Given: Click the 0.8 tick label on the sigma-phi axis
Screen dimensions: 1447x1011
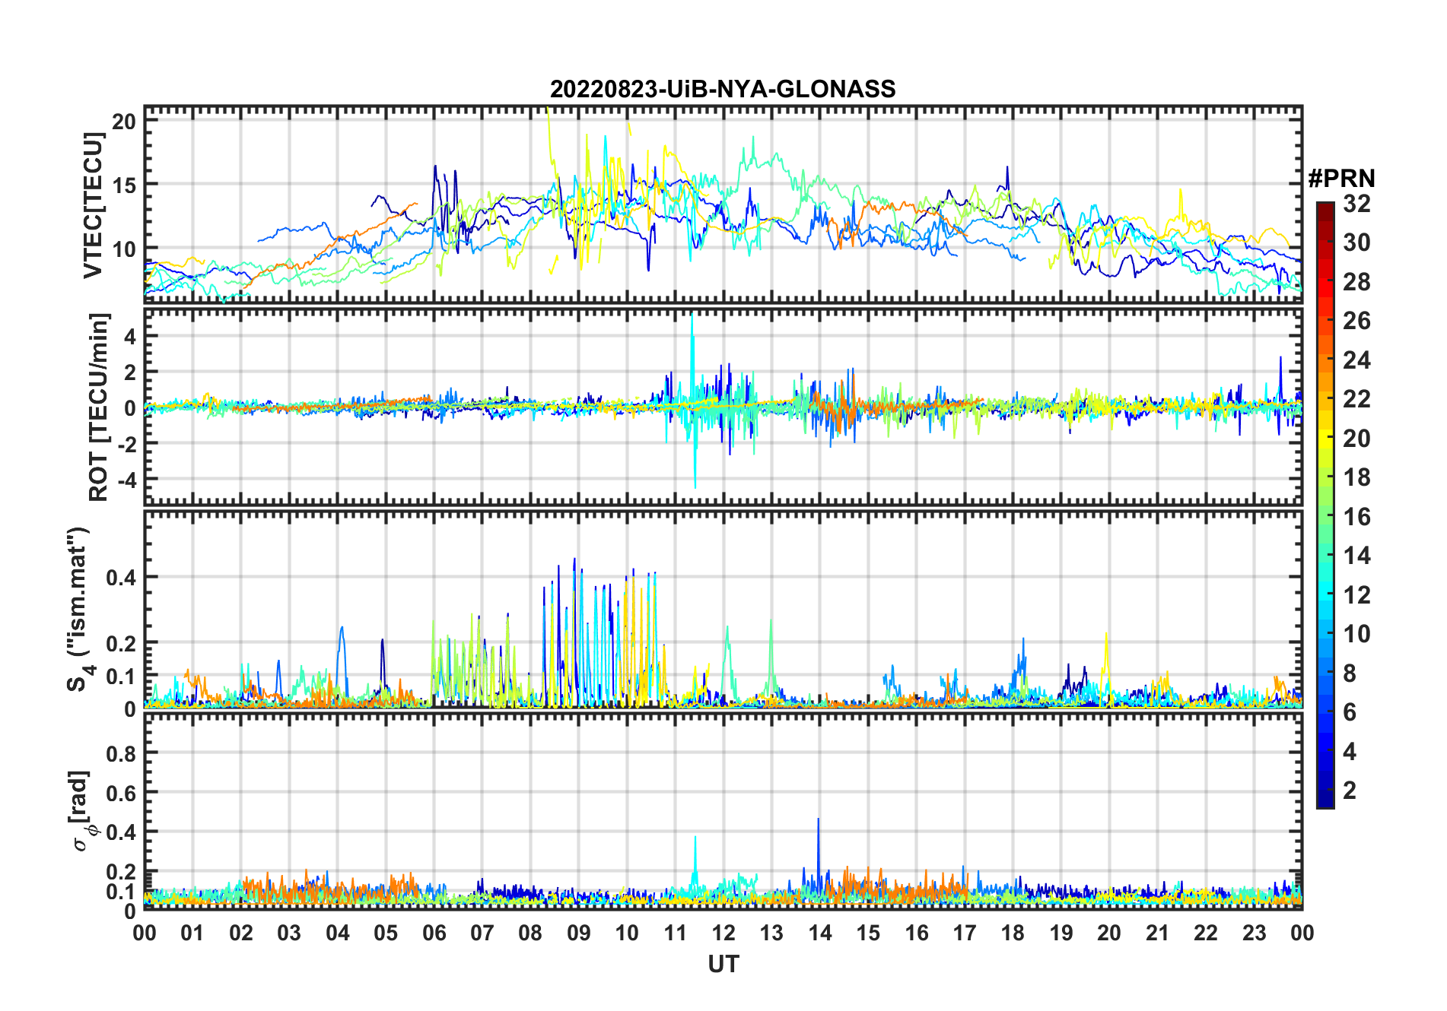Looking at the screenshot, I should [121, 753].
